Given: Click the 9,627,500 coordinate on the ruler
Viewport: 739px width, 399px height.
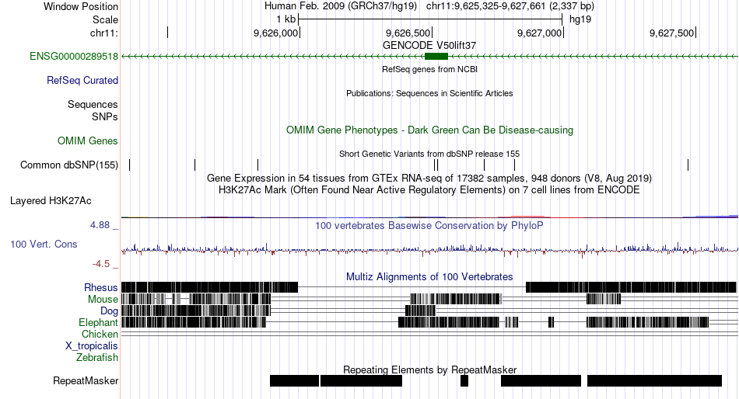Looking at the screenshot, I should click(x=671, y=33).
